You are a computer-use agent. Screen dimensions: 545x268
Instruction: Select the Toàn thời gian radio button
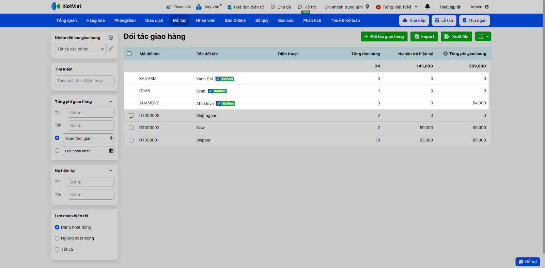tap(57, 138)
